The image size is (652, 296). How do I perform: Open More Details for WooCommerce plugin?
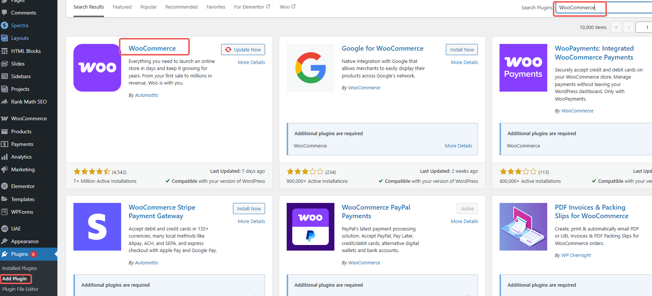(x=251, y=62)
